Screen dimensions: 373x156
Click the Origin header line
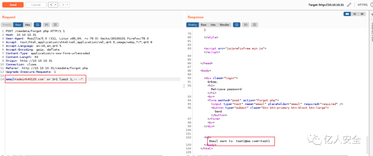point(29,61)
